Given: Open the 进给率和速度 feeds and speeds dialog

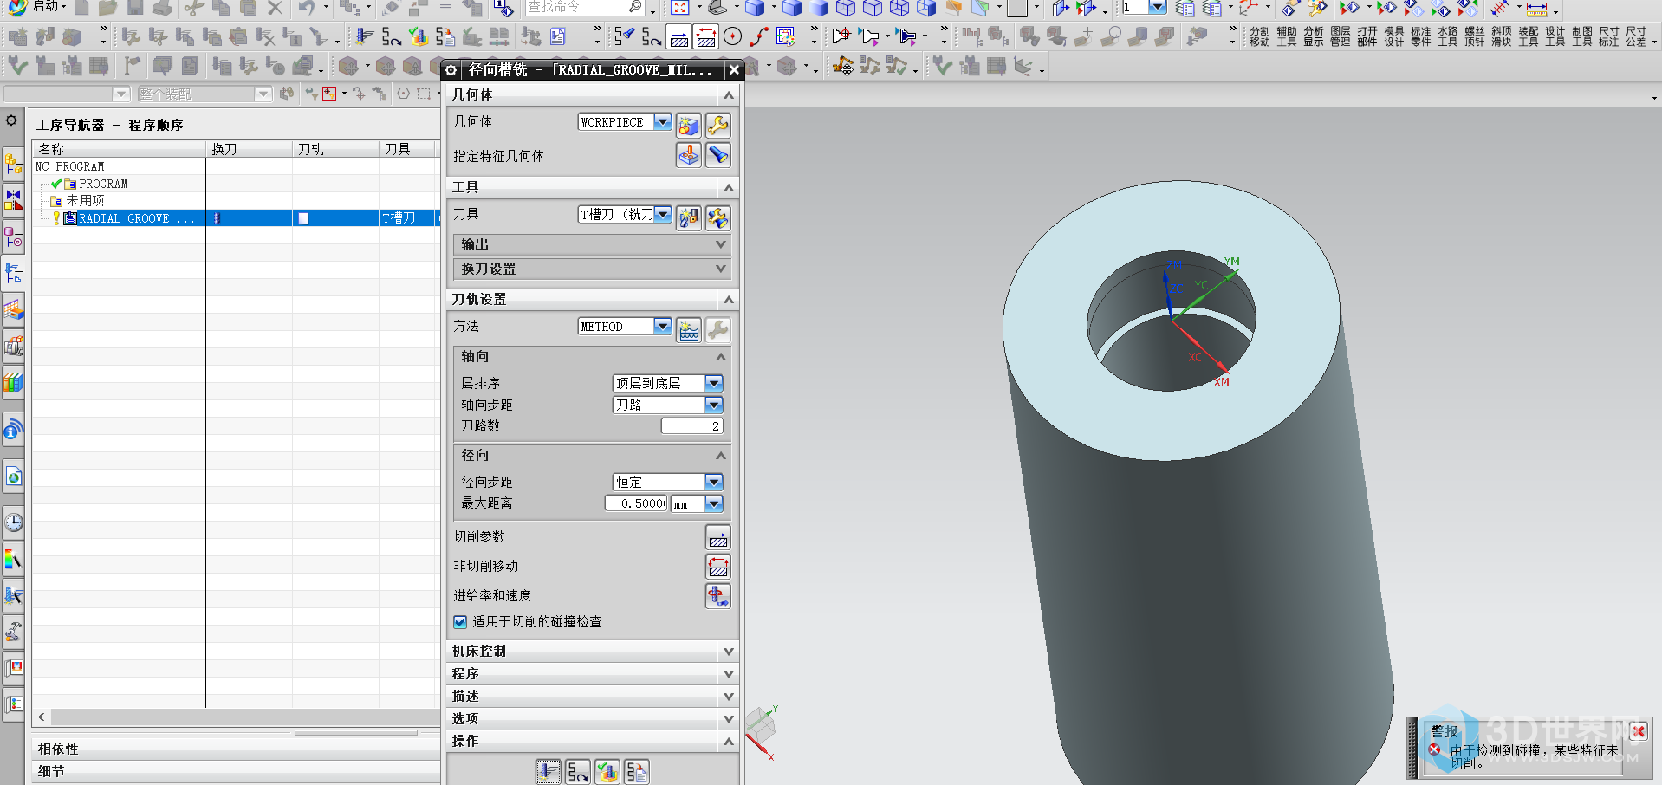Looking at the screenshot, I should pos(718,596).
